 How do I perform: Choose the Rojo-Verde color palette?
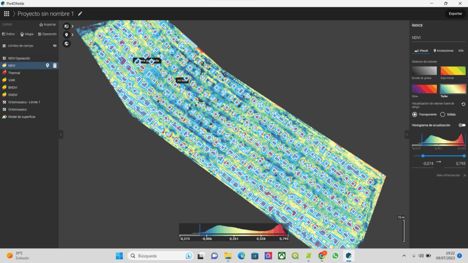tap(453, 71)
